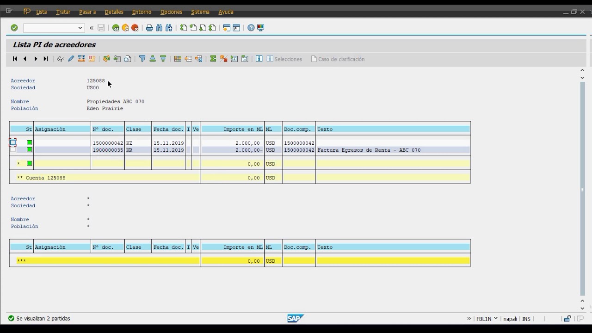
Task: Click the Customize Local Layout monitor icon
Action: pos(260,28)
